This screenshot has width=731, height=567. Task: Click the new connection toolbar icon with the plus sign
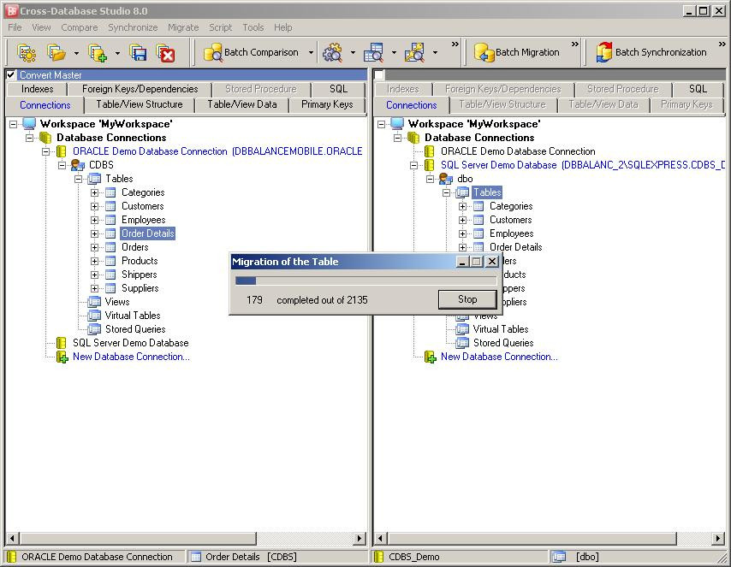pos(98,53)
